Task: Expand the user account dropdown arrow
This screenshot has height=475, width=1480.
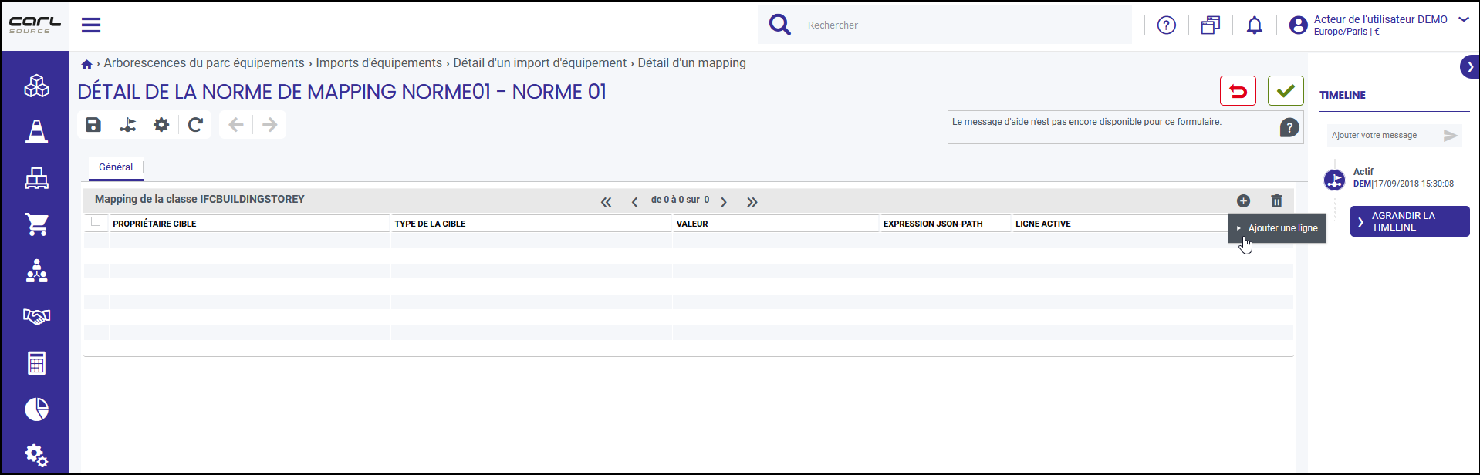Action: (x=1464, y=19)
